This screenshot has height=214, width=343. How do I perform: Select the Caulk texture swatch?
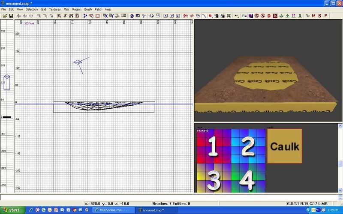pyautogui.click(x=284, y=146)
